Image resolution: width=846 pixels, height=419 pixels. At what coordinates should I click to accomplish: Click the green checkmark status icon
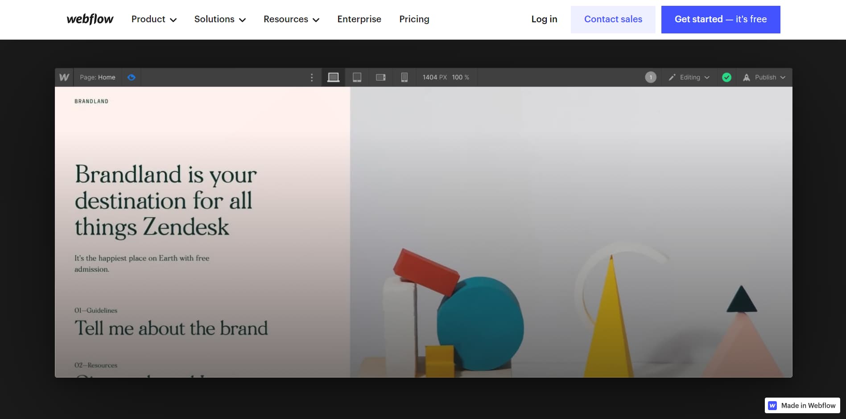point(726,77)
